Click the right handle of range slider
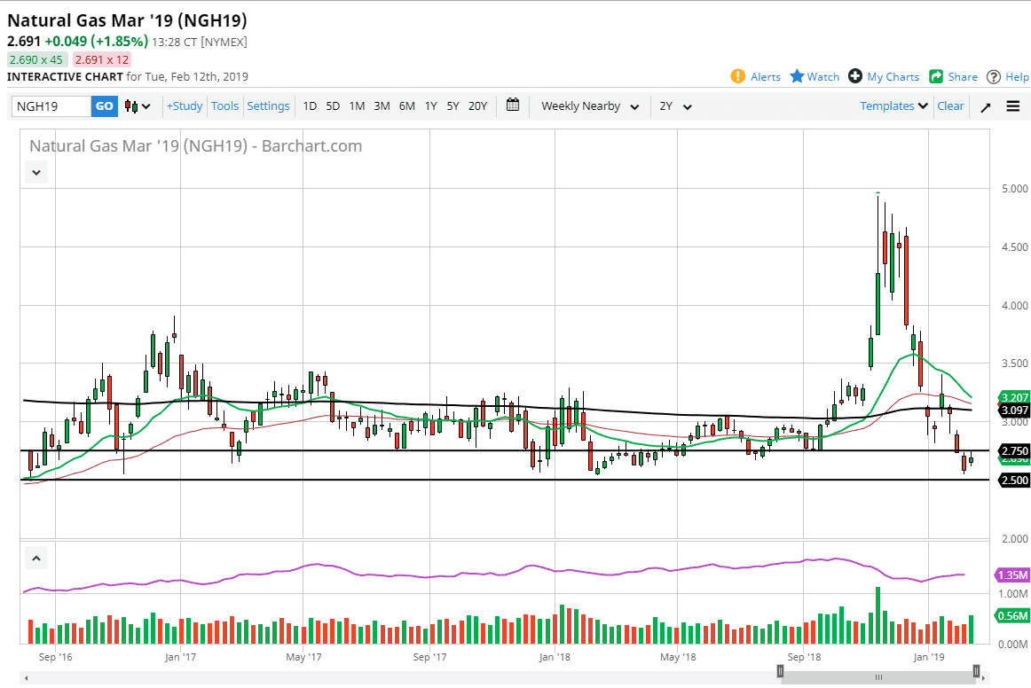The height and width of the screenshot is (688, 1031). click(976, 672)
